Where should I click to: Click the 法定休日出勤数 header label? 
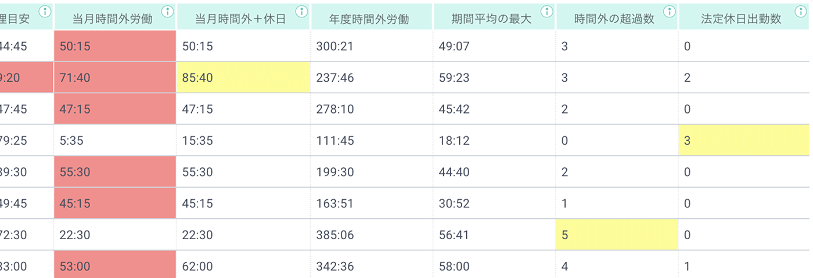point(740,19)
